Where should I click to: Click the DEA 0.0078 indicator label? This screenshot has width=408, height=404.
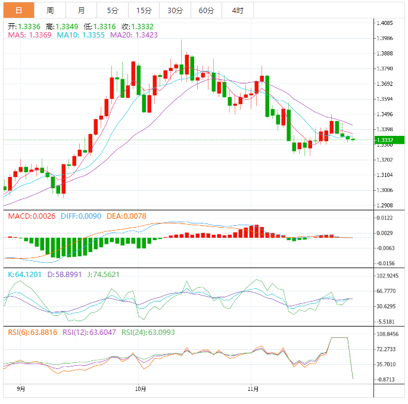126,216
